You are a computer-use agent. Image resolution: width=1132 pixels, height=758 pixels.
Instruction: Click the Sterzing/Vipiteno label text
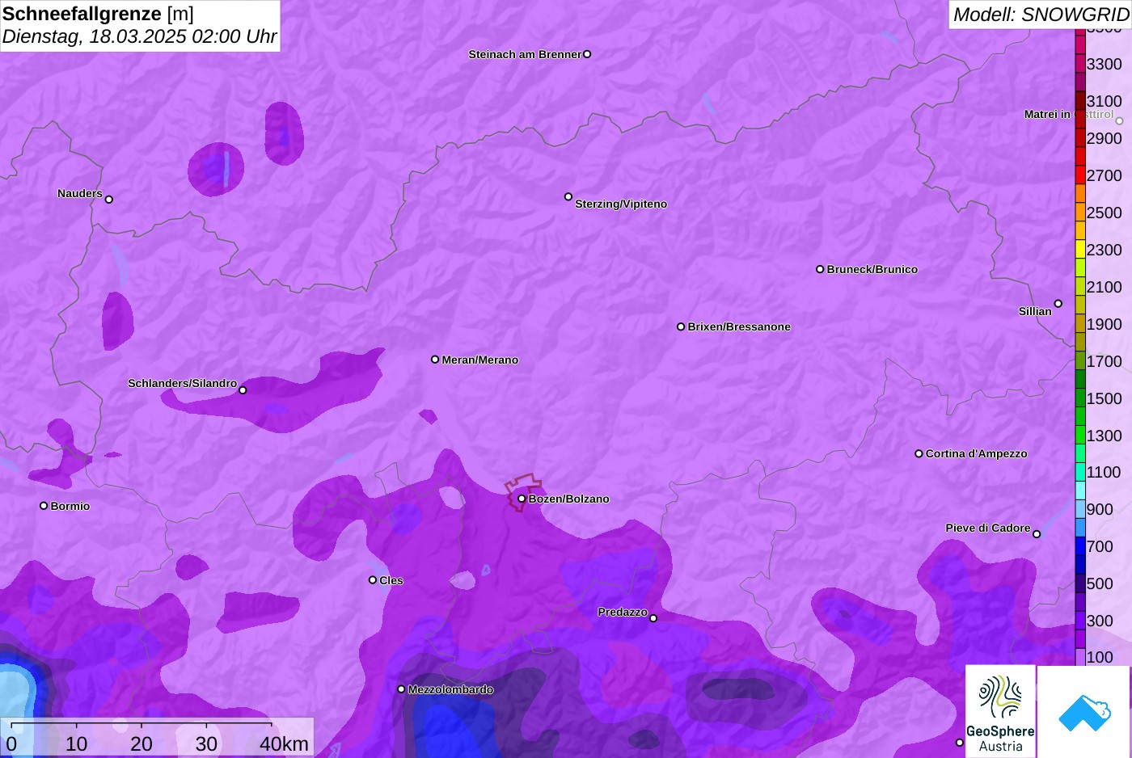(621, 204)
